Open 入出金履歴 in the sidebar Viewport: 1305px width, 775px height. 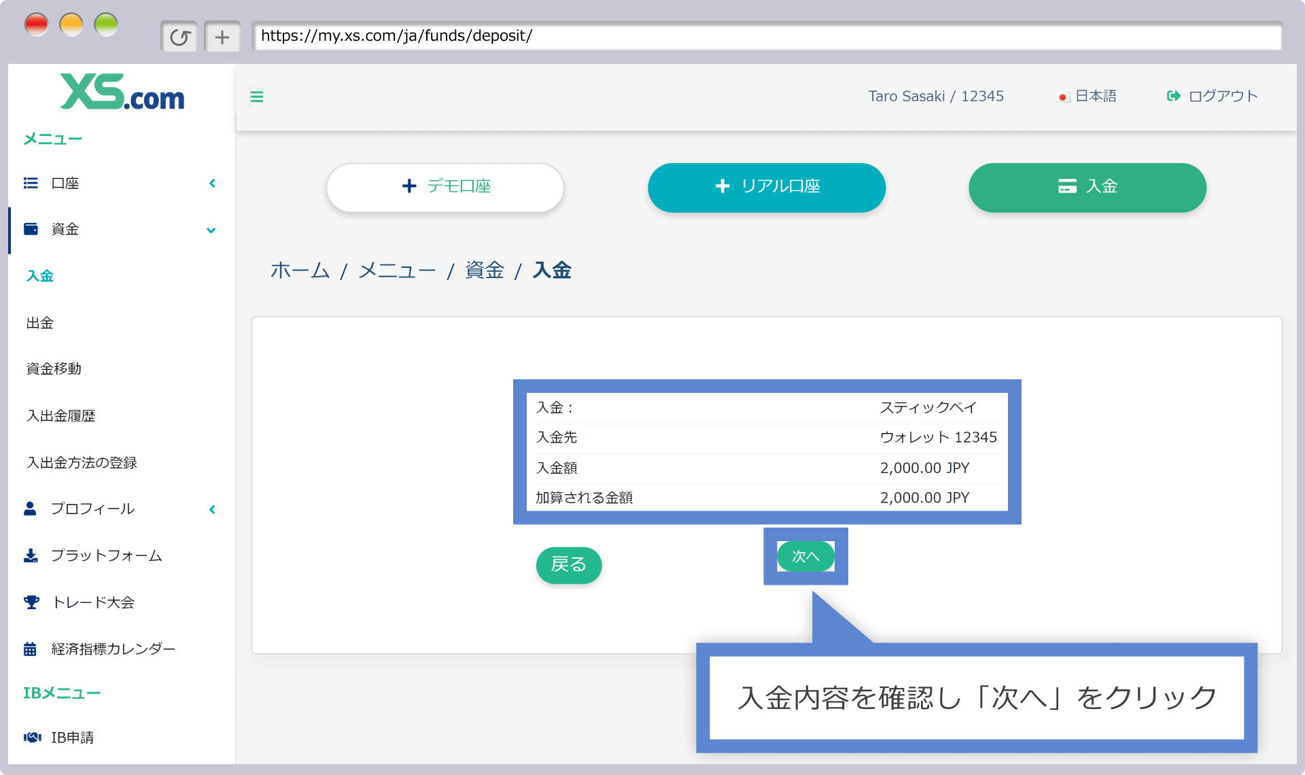pos(60,415)
